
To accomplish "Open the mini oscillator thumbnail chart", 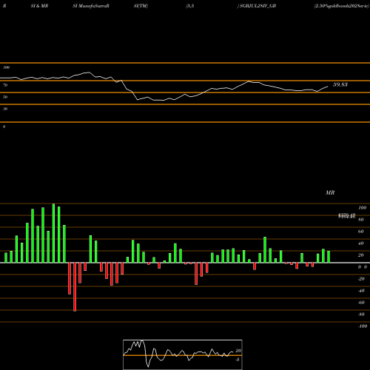I will pyautogui.click(x=183, y=354).
